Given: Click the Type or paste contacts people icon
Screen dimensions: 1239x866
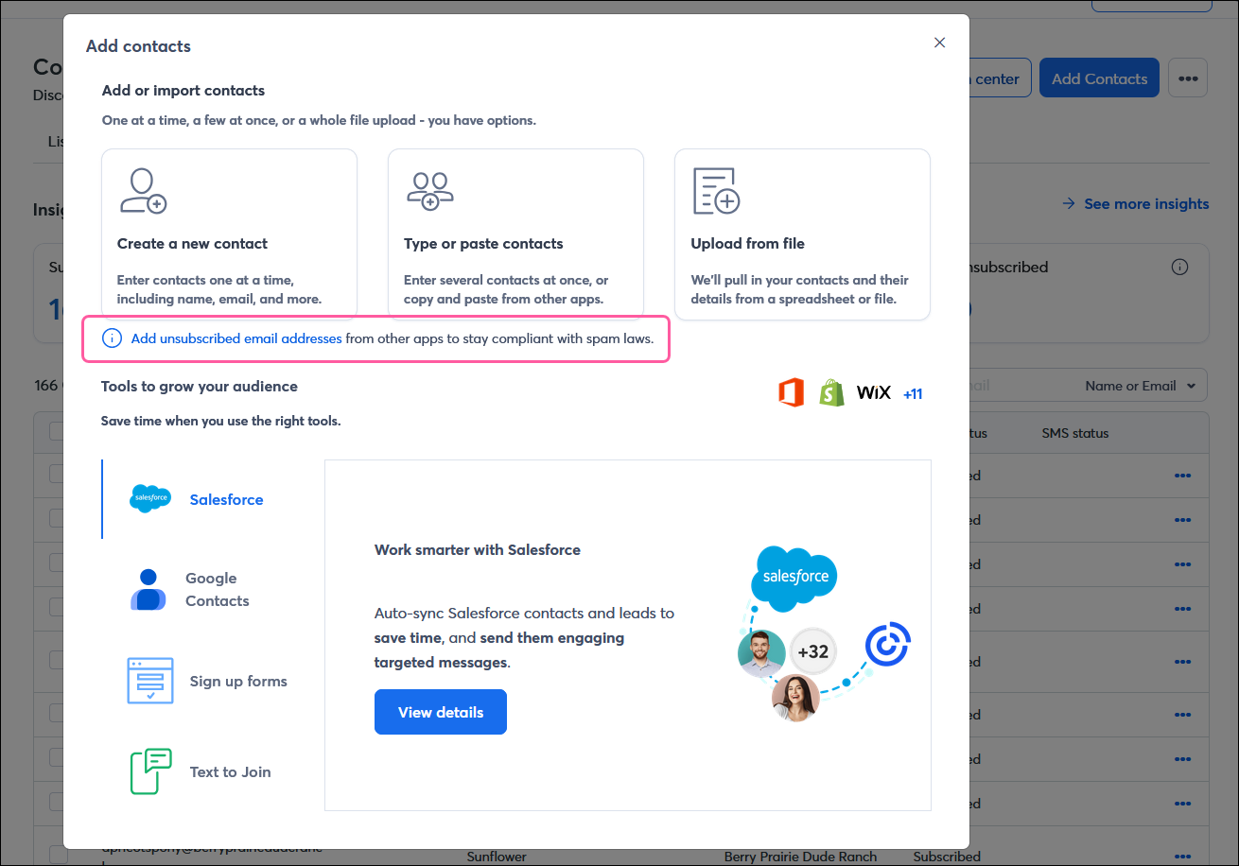Looking at the screenshot, I should (x=430, y=190).
